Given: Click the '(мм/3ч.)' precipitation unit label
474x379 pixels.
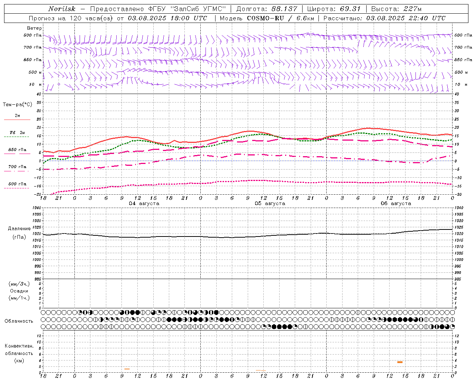Looking at the screenshot, I should click(19, 284).
